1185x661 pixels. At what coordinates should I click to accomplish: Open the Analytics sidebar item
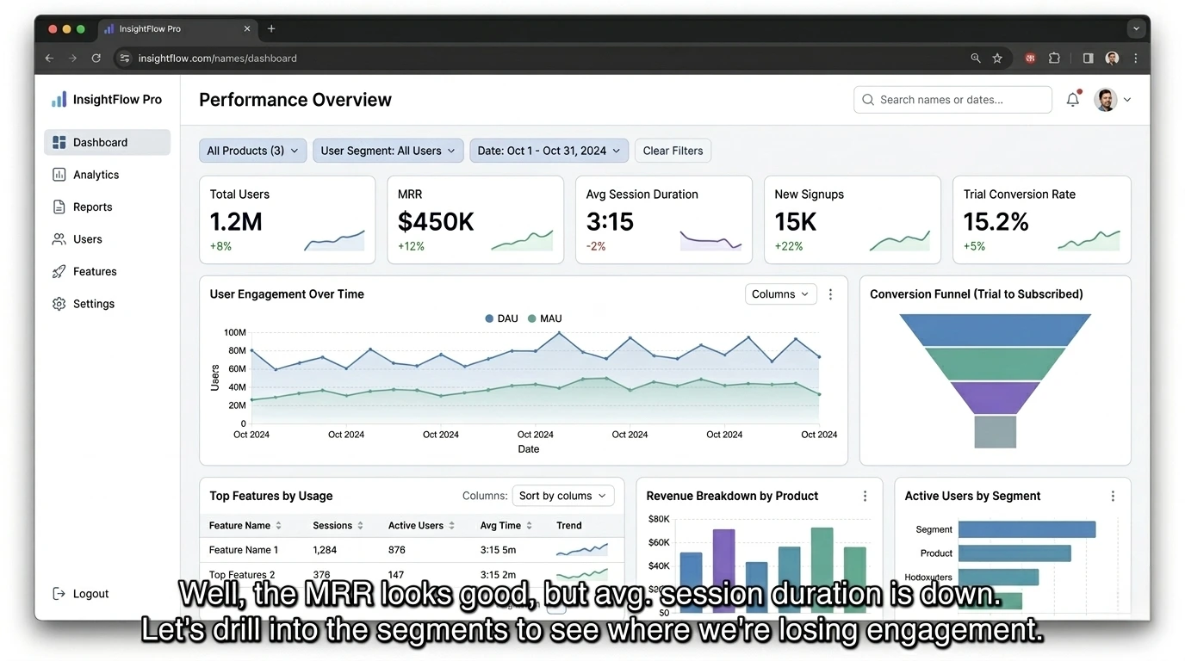[x=96, y=175]
